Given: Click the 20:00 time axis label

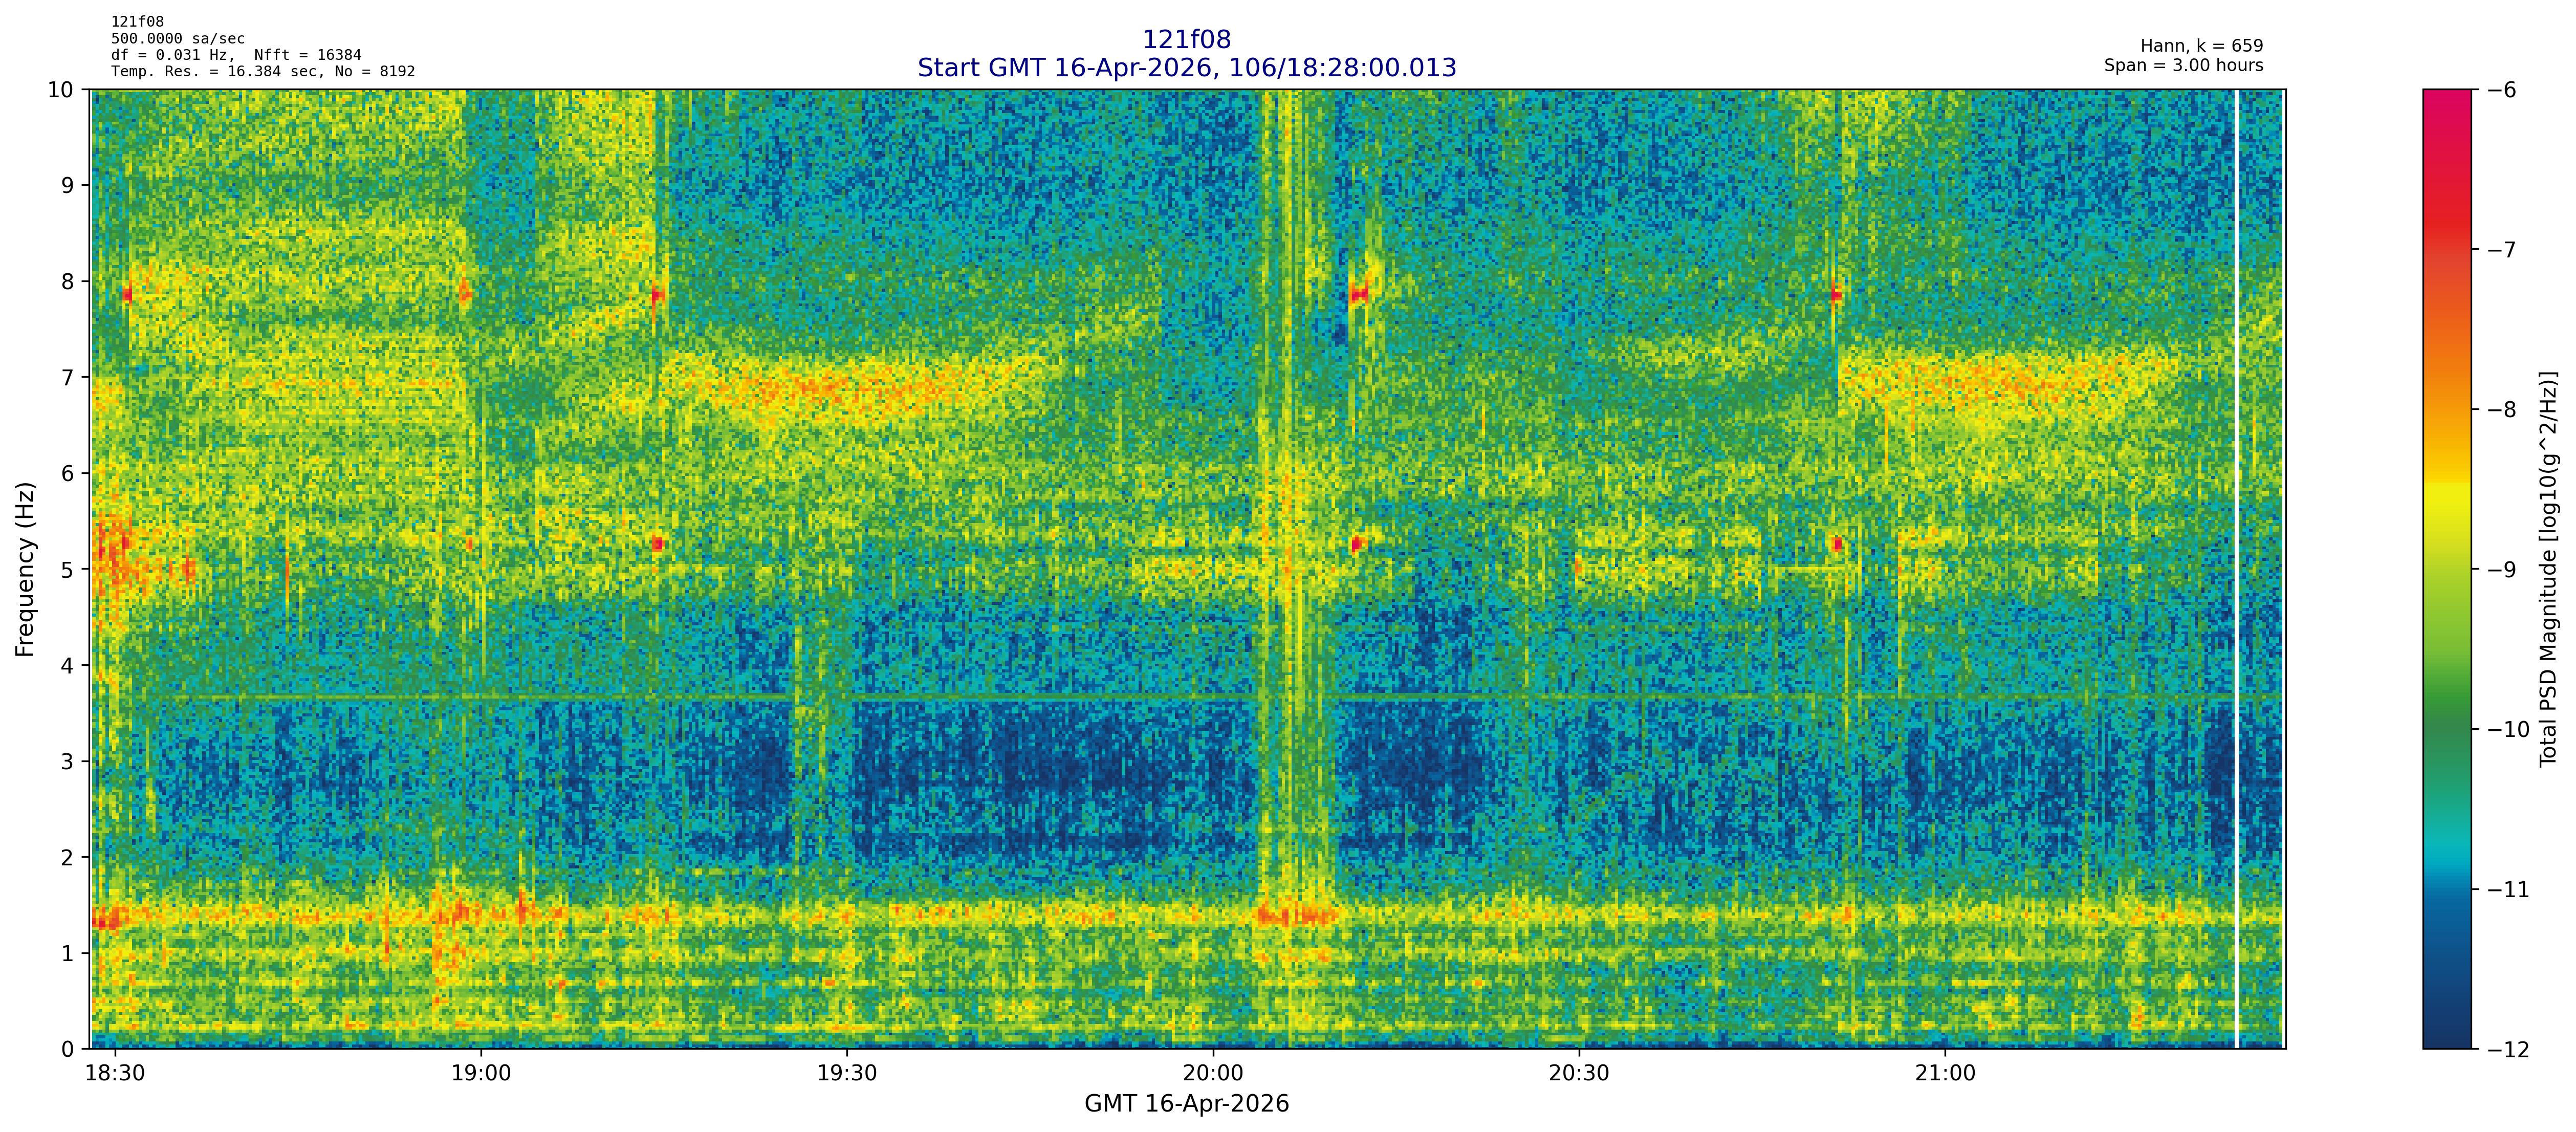Looking at the screenshot, I should 1213,1073.
